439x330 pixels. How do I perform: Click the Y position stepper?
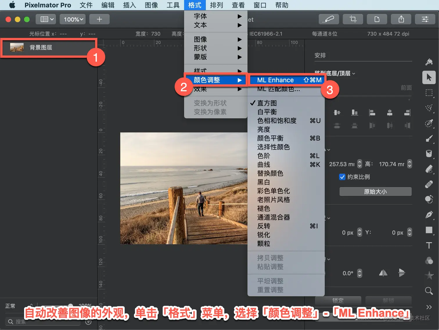tap(409, 232)
